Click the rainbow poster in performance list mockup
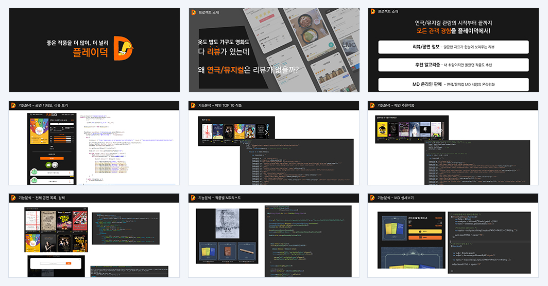 pos(32,243)
